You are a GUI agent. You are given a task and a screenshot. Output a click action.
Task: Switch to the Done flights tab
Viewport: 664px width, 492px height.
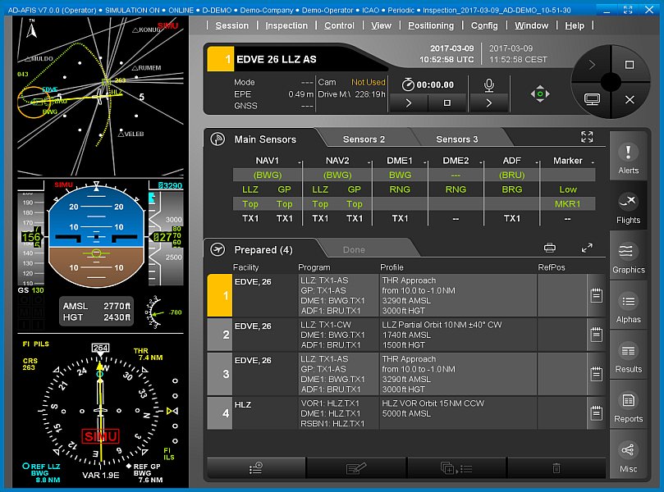(x=354, y=249)
